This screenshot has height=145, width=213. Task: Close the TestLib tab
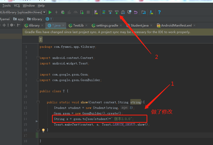(x=86, y=26)
